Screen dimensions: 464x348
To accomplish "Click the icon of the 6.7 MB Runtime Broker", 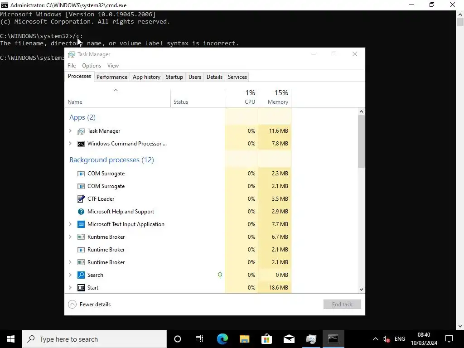I will tap(81, 237).
